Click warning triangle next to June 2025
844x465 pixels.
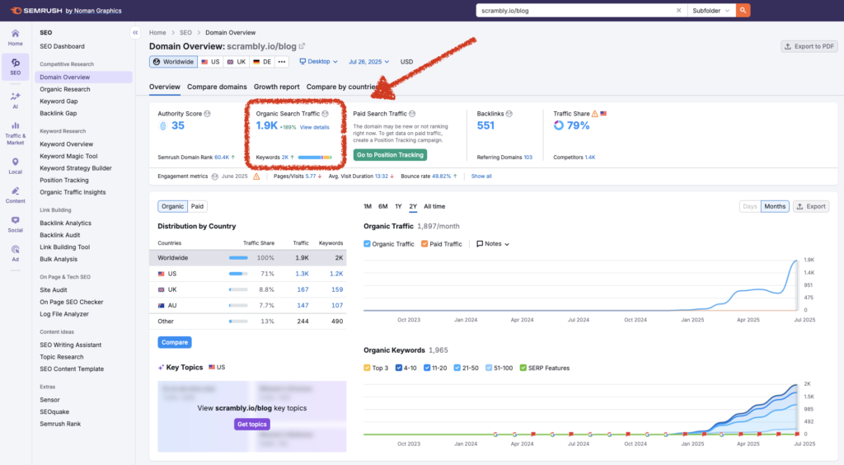click(256, 176)
